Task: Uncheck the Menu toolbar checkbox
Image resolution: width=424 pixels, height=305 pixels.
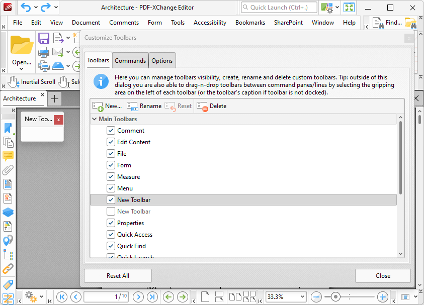Action: pos(111,188)
